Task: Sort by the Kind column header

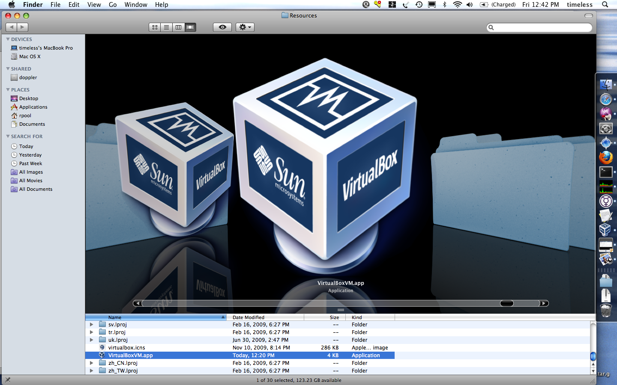Action: 370,317
